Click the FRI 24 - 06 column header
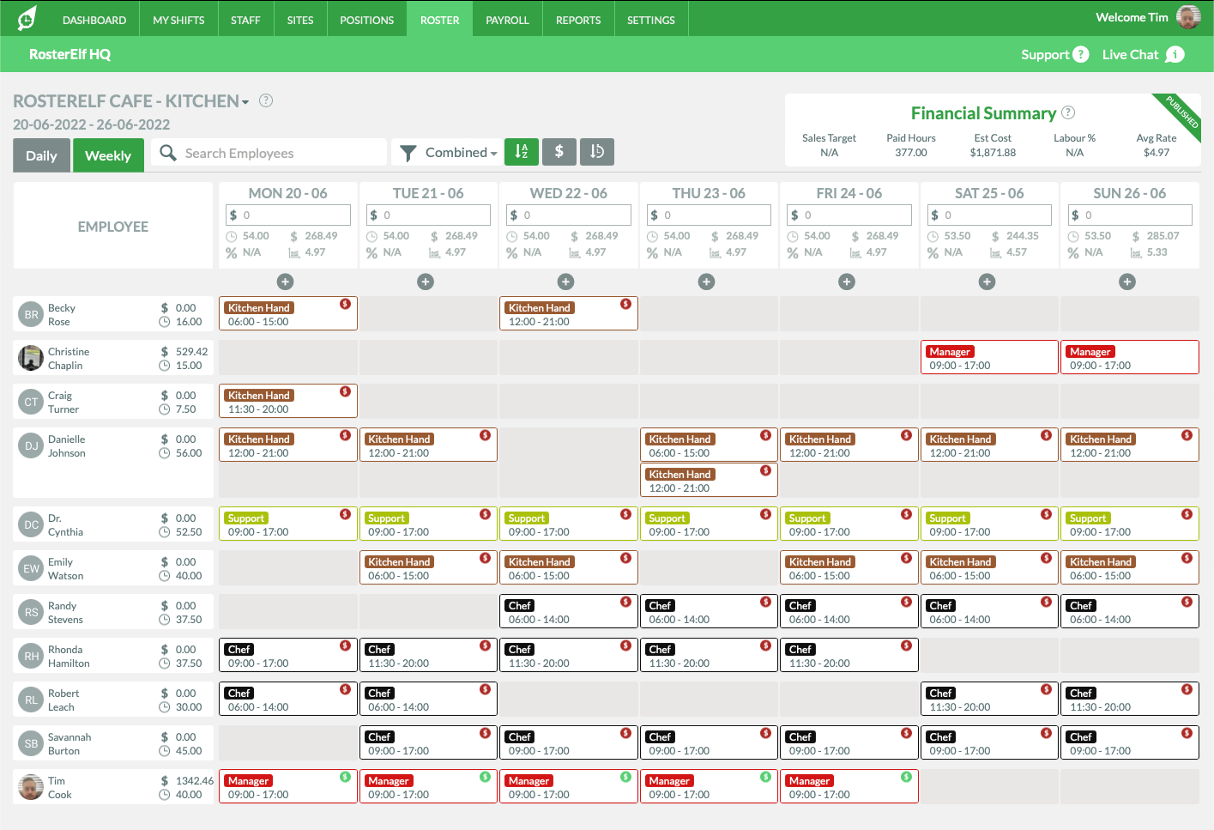The image size is (1214, 830). click(849, 193)
